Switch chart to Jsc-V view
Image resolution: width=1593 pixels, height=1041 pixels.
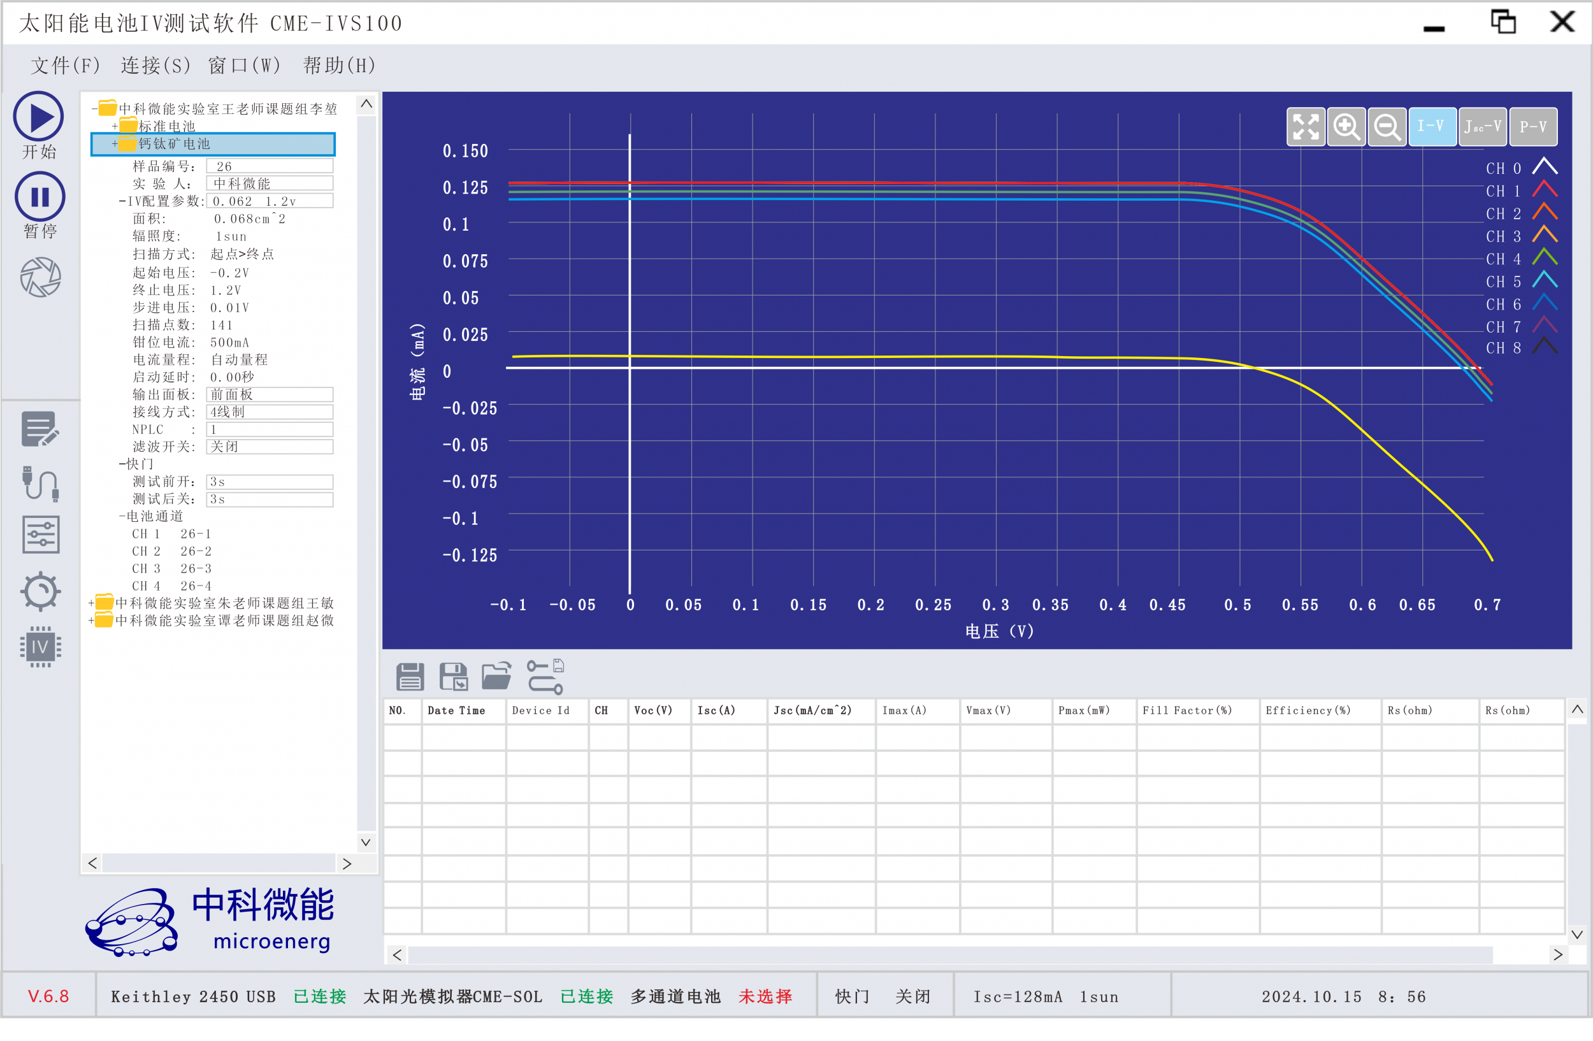(1482, 126)
